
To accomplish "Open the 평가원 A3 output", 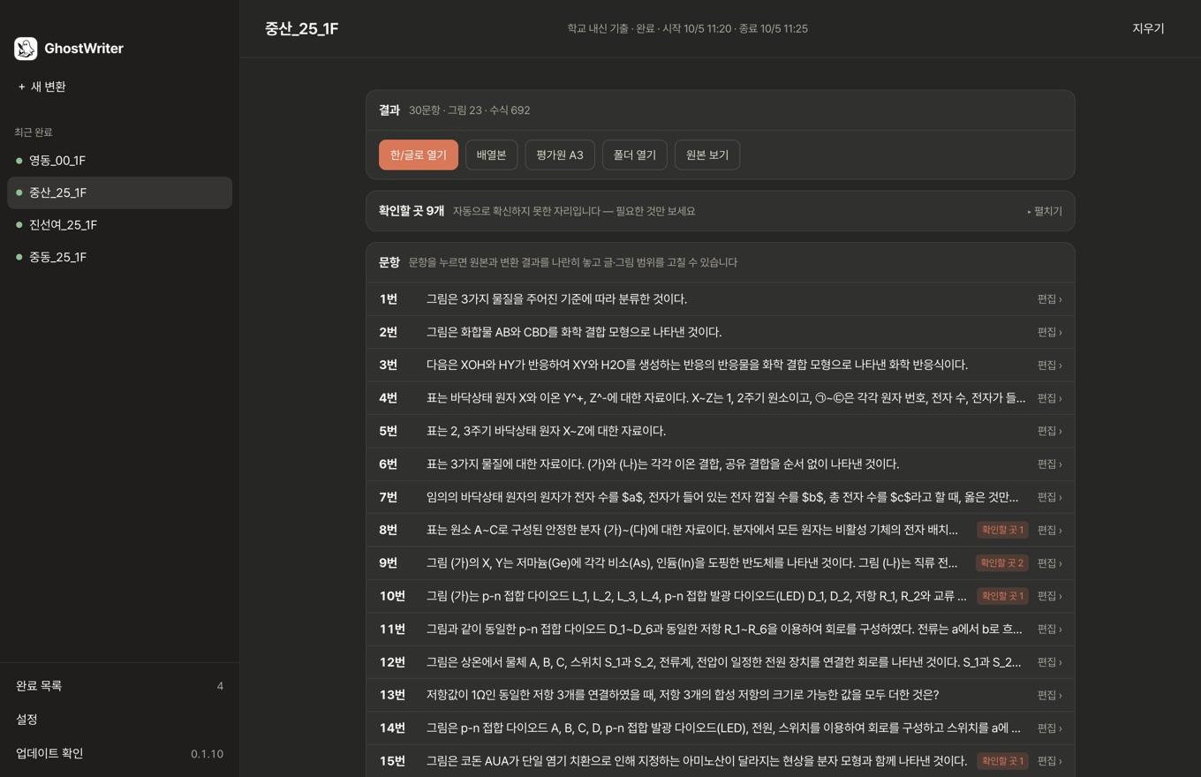I will pyautogui.click(x=560, y=155).
